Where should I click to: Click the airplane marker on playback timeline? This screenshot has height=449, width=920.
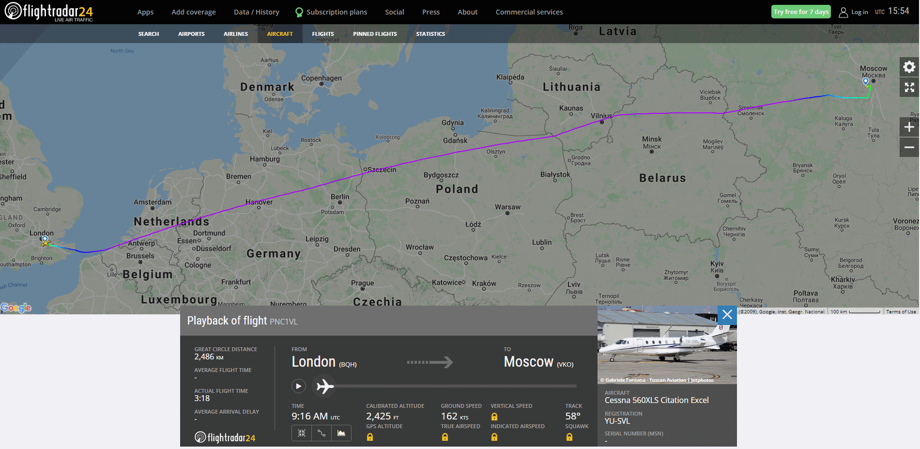325,386
